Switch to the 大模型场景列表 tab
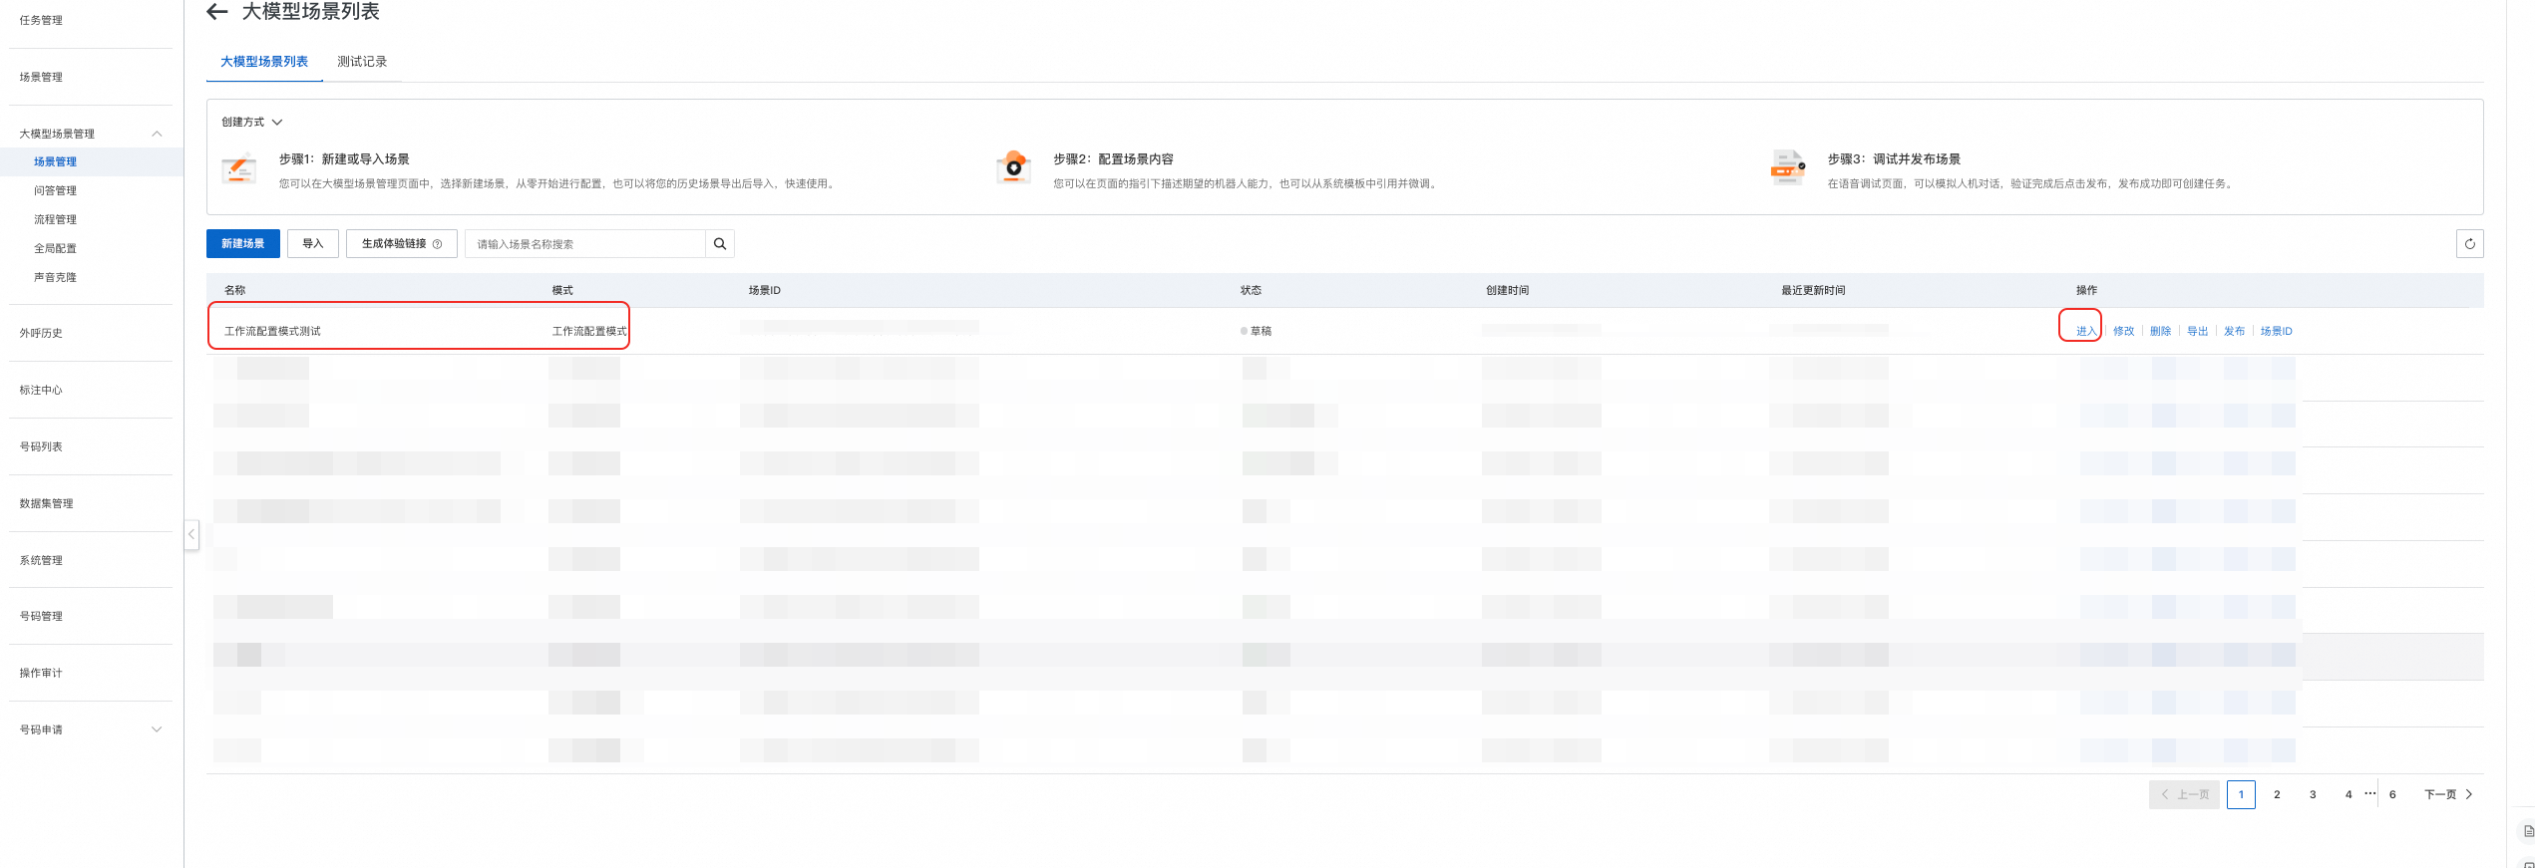This screenshot has height=868, width=2535. point(264,62)
